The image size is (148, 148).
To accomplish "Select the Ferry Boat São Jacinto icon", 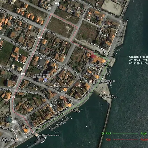I will [x=36, y=135].
